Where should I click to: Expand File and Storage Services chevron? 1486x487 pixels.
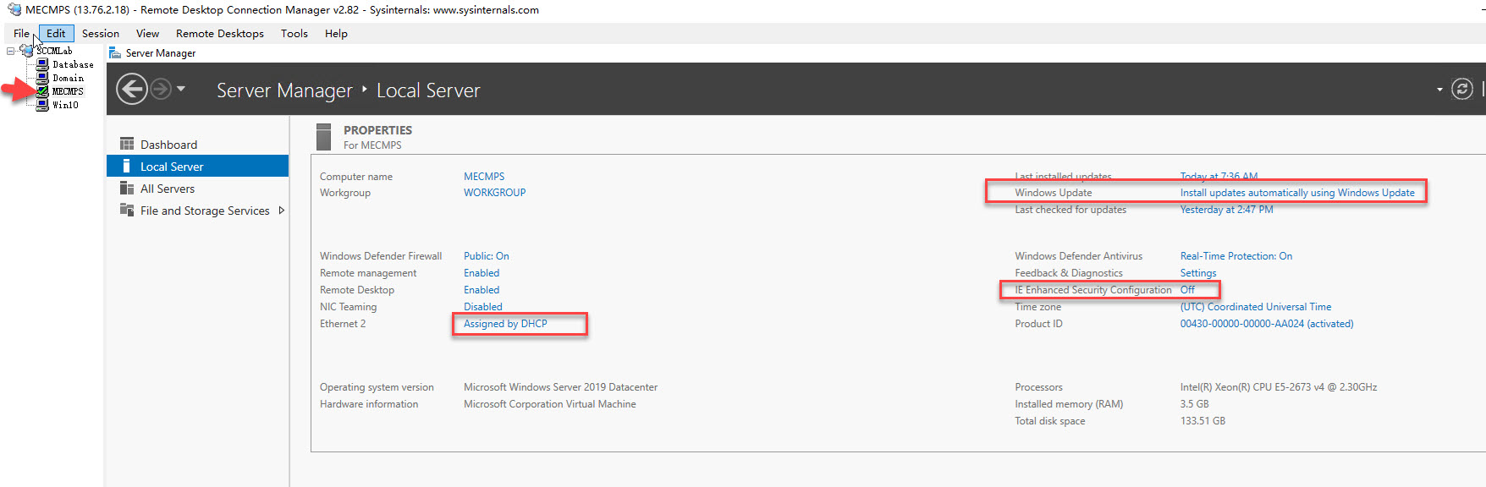[x=281, y=211]
